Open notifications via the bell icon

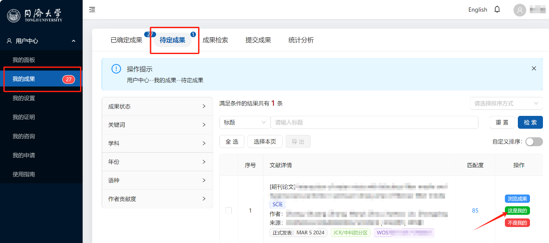[497, 10]
